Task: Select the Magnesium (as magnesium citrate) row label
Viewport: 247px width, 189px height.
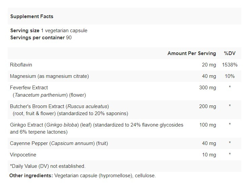Action: click(x=49, y=76)
